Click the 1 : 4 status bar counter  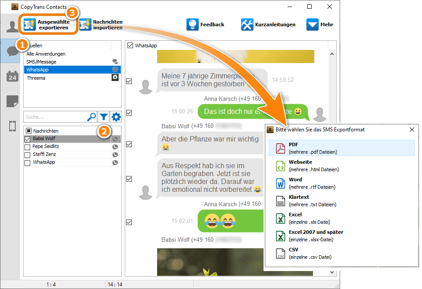[51, 285]
